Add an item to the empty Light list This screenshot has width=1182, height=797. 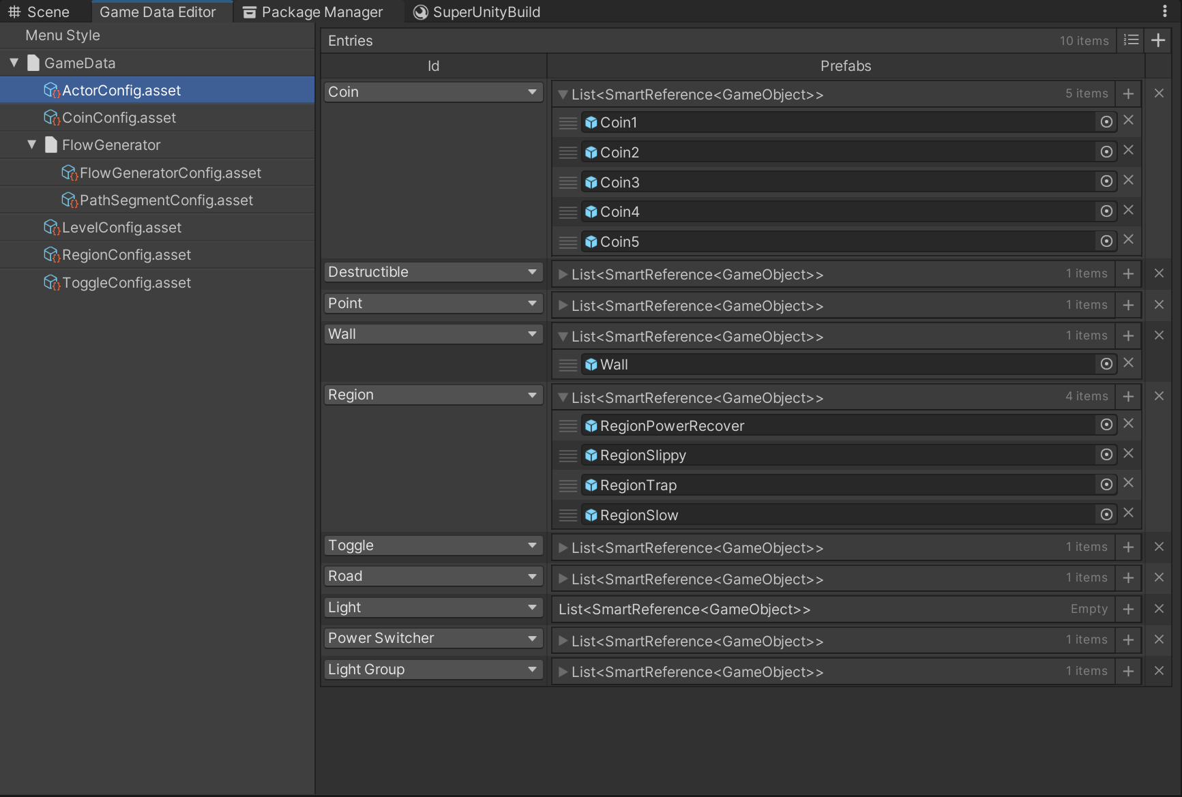point(1128,610)
